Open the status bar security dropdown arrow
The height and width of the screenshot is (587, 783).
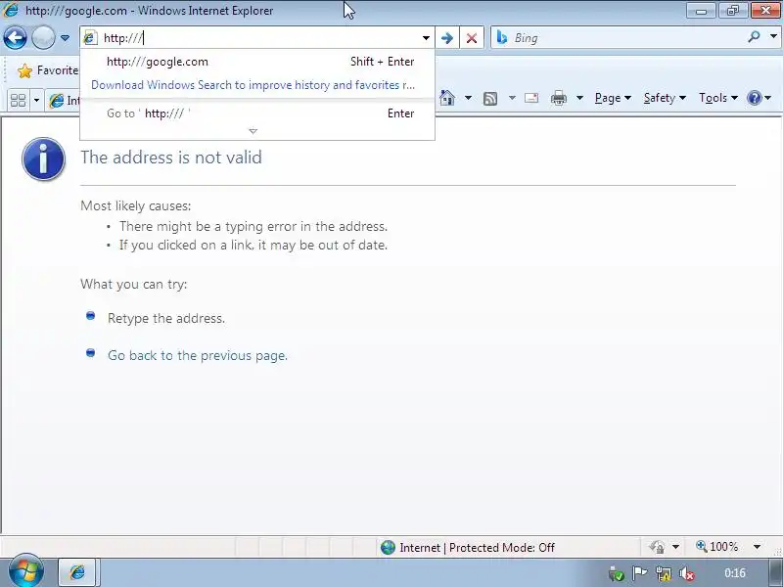(x=675, y=547)
